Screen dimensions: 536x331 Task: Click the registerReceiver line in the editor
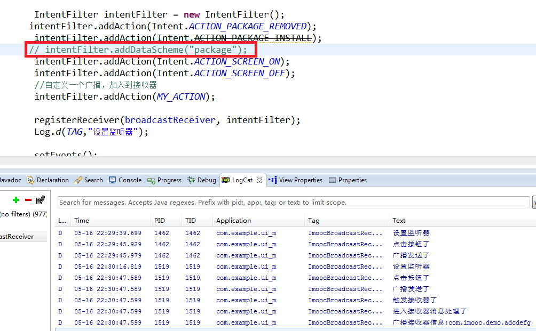pyautogui.click(x=167, y=120)
